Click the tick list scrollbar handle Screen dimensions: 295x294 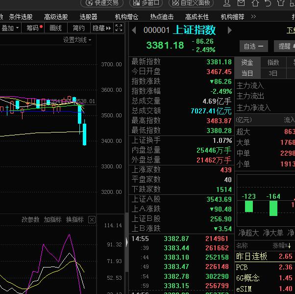pyautogui.click(x=126, y=241)
